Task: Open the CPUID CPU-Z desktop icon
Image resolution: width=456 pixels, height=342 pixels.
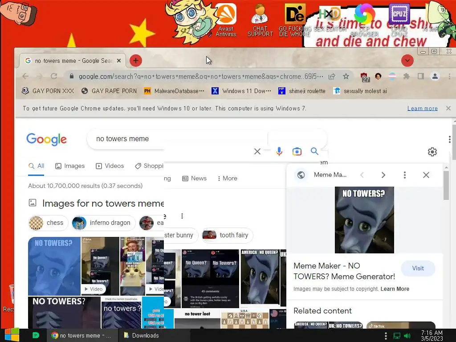Action: (x=399, y=20)
